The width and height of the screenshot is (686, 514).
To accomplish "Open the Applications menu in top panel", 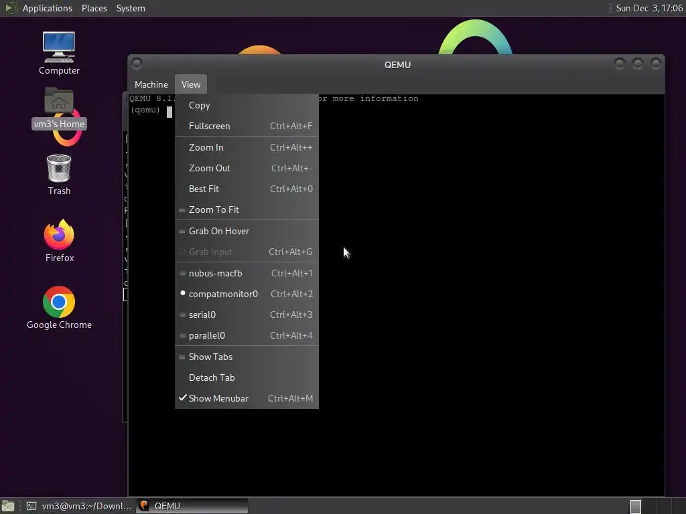I will 48,8.
